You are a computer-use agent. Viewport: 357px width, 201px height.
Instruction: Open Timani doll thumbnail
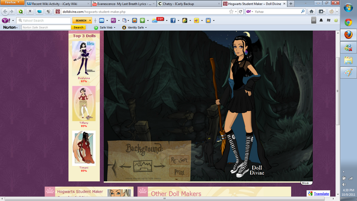coord(84,148)
